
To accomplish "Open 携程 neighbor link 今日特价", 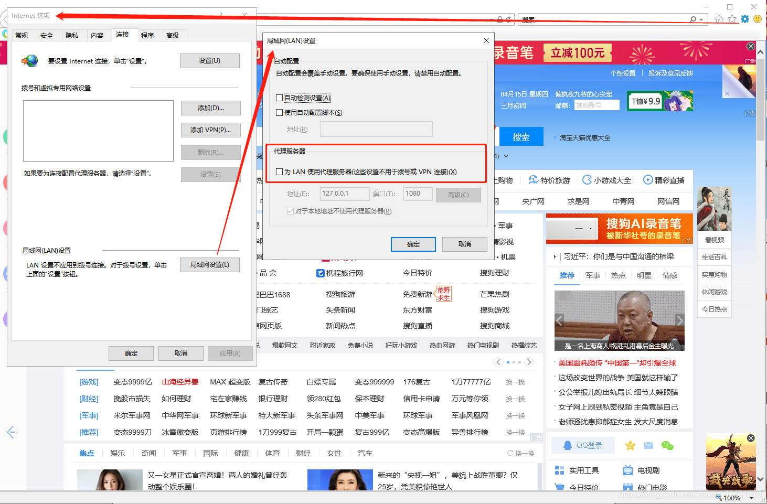I will click(418, 273).
